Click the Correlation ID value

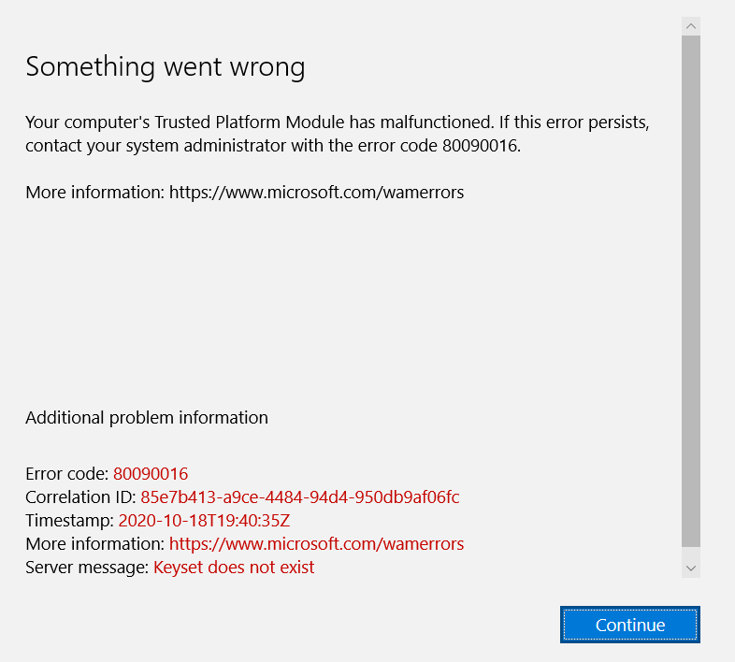point(300,497)
